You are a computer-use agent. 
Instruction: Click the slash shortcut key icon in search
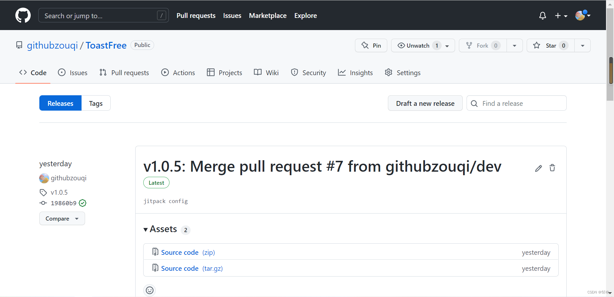click(x=162, y=15)
